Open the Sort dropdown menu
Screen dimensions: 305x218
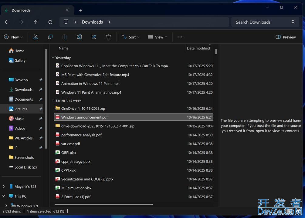pyautogui.click(x=130, y=37)
